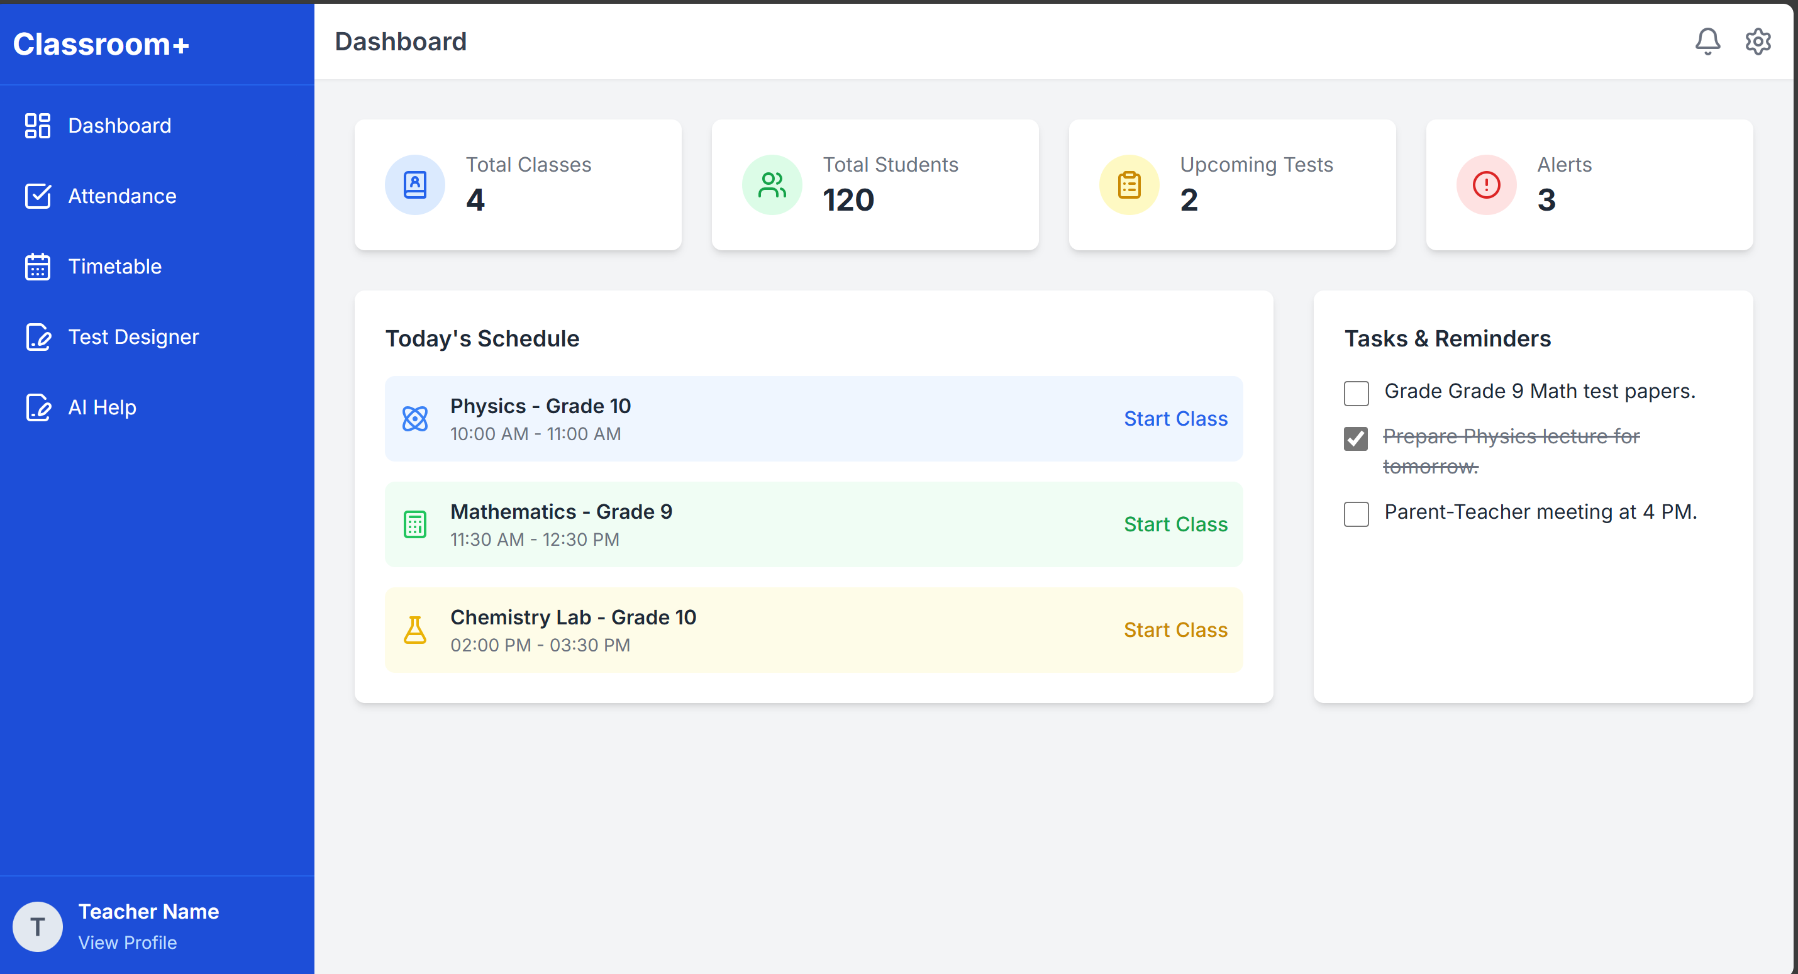Click the Physics atom icon
Viewport: 1798px width, 974px height.
point(414,419)
